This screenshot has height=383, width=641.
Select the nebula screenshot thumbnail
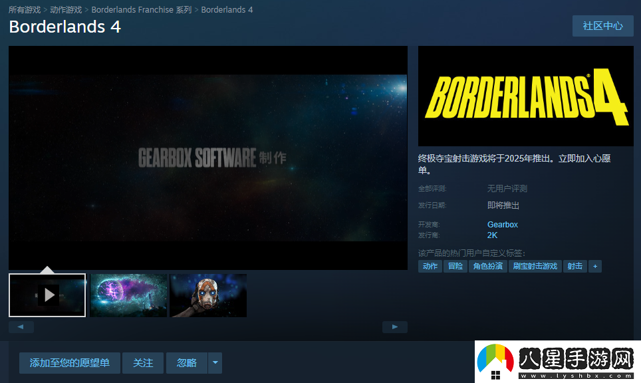point(128,295)
